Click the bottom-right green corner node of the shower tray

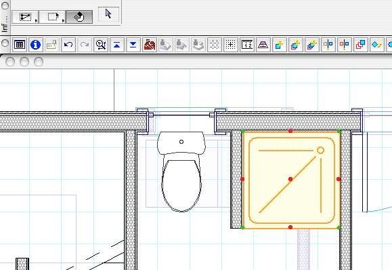[x=339, y=227]
